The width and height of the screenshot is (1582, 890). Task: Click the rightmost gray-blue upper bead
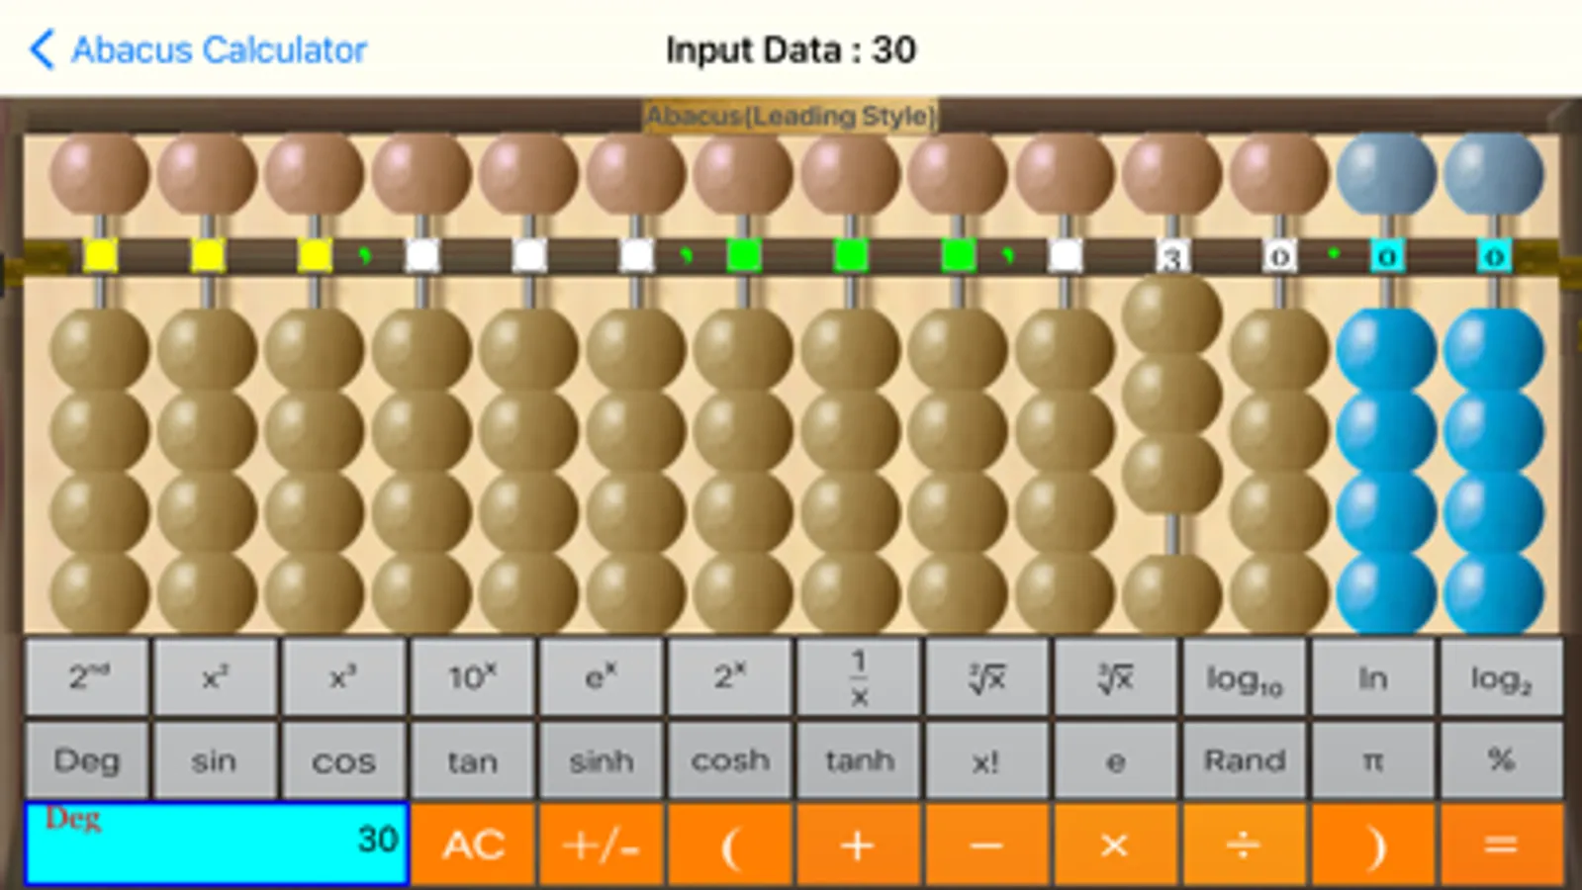1494,174
